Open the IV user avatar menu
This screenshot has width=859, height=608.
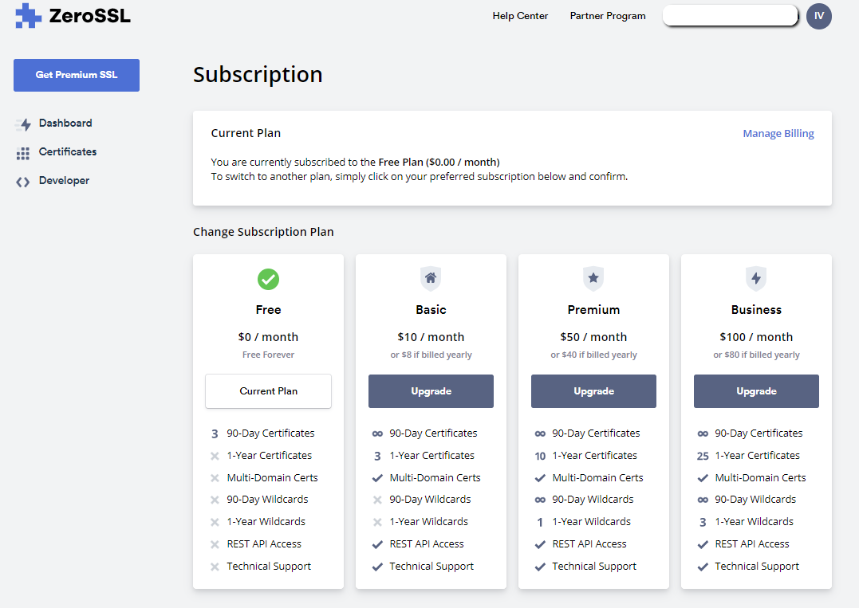pos(818,16)
